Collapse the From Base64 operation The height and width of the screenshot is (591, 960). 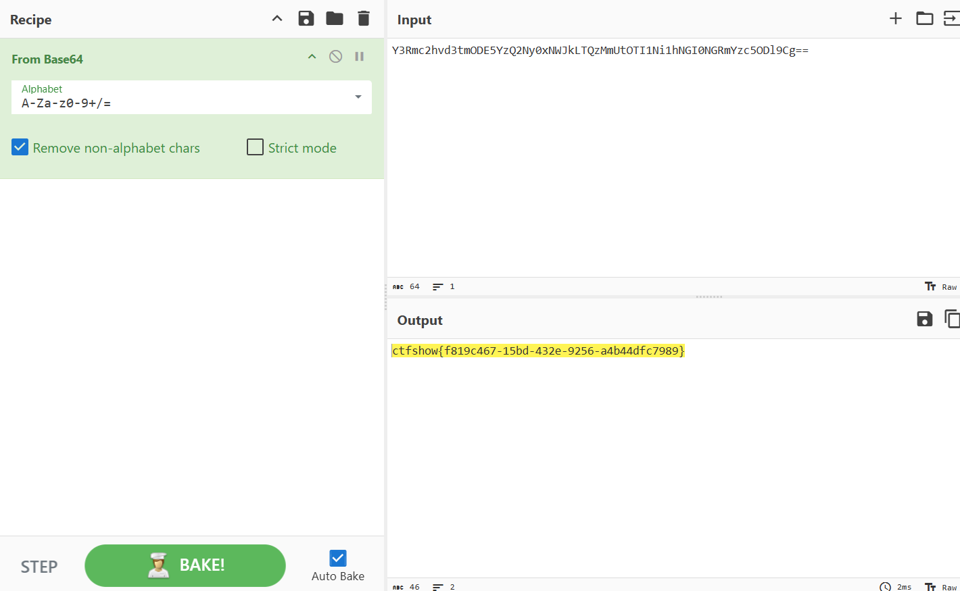[x=312, y=57]
